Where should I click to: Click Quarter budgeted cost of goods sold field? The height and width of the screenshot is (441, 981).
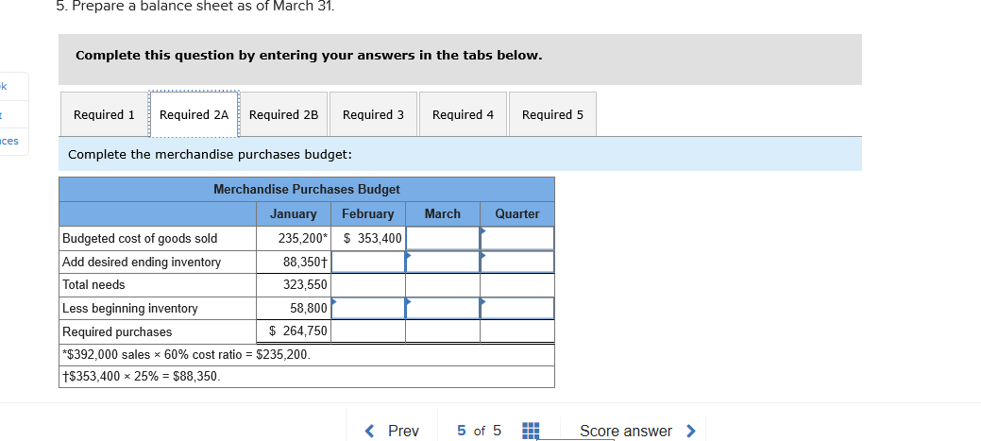pos(516,238)
